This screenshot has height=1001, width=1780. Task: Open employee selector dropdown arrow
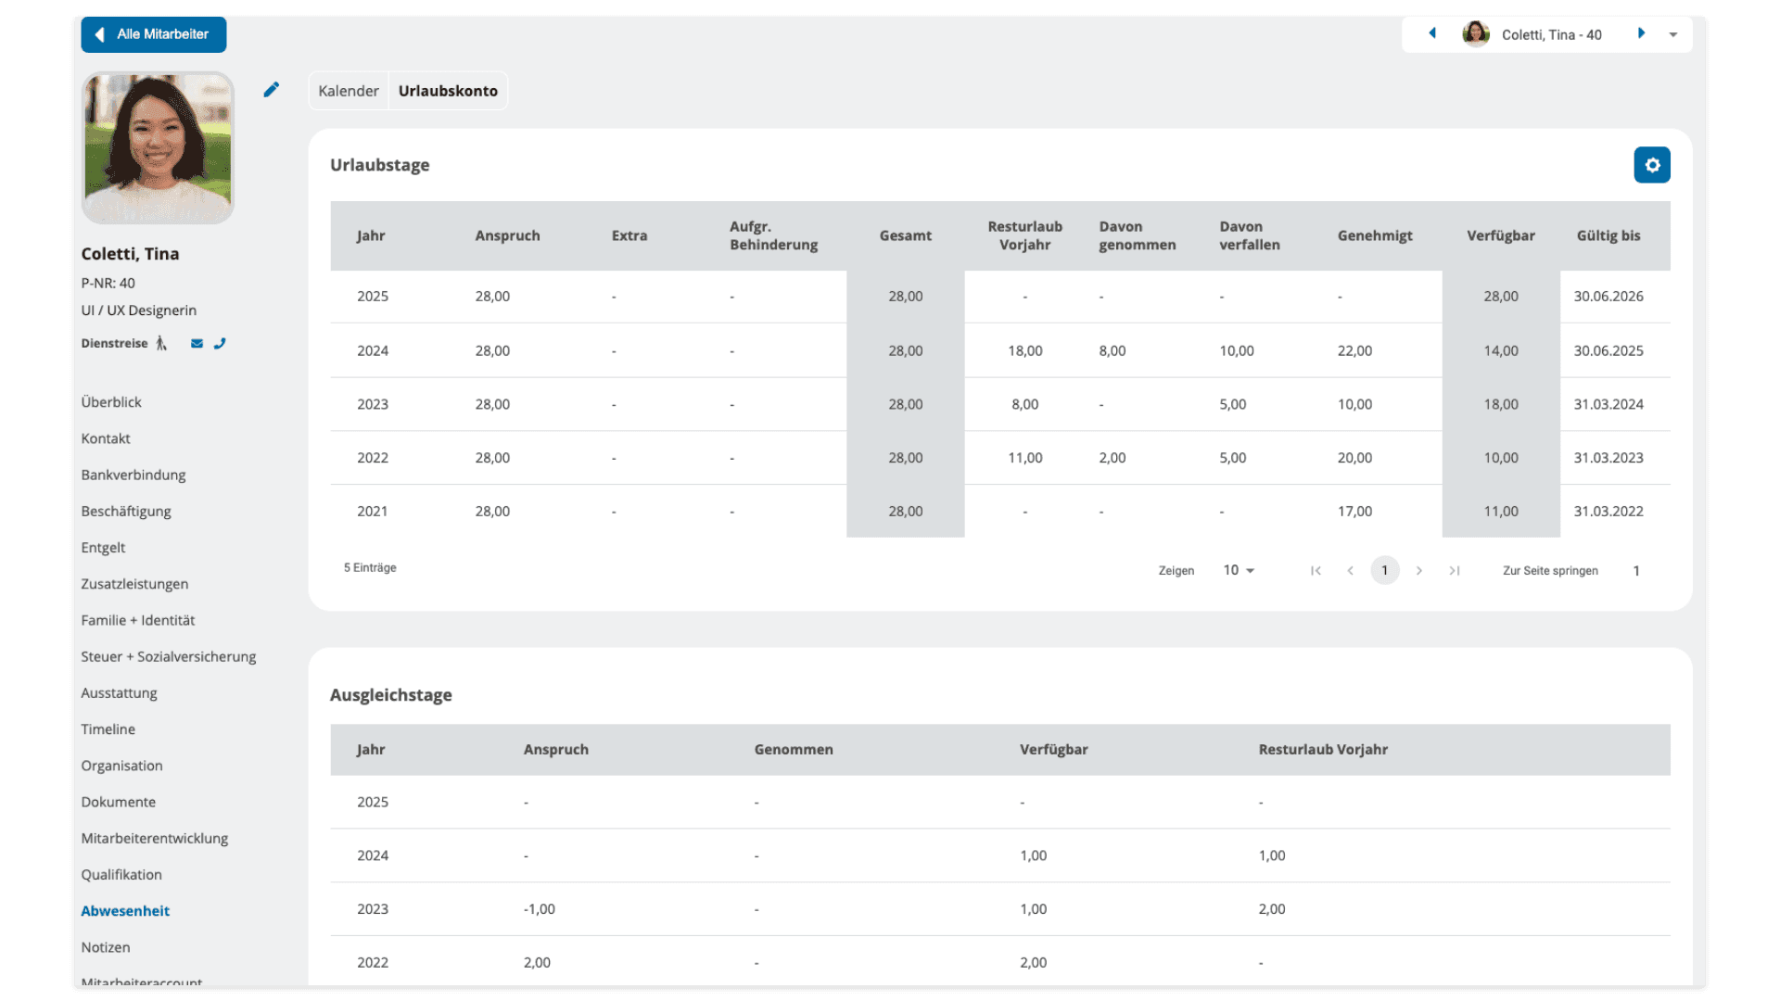1673,35
